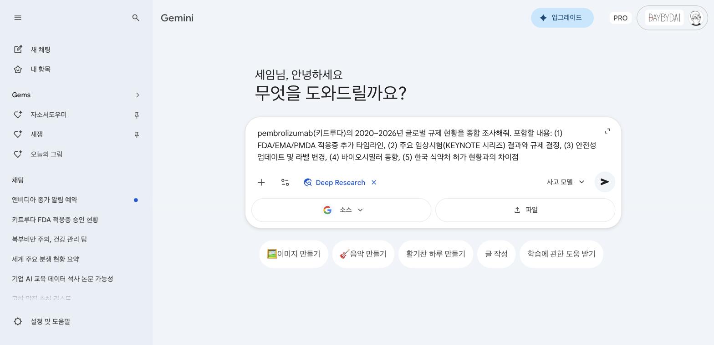The image size is (714, 345).
Task: Unpin 자소서도우미 via its pin icon
Action: [137, 115]
